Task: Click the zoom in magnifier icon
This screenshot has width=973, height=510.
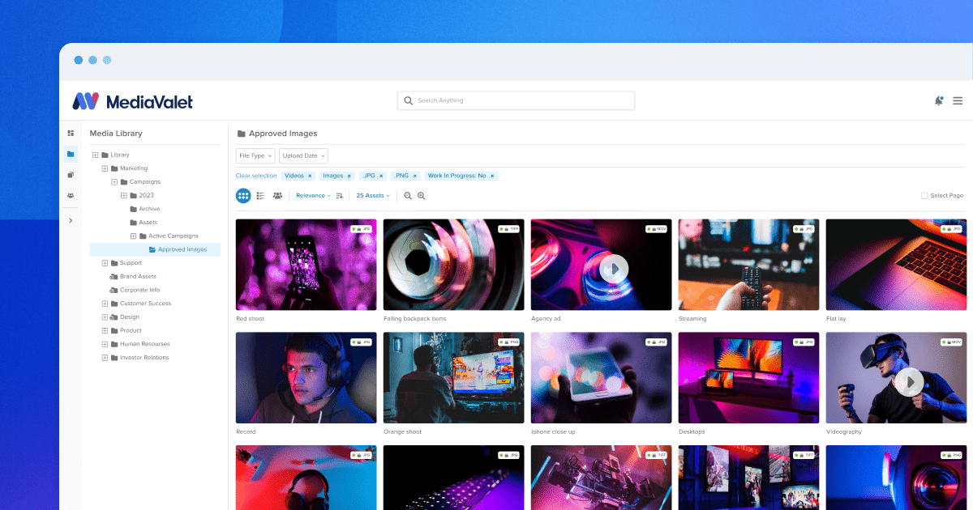Action: tap(422, 196)
